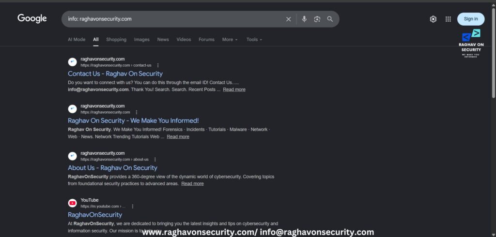Click the contact-us breadcrumb URL
The image size is (496, 237).
[x=116, y=65]
